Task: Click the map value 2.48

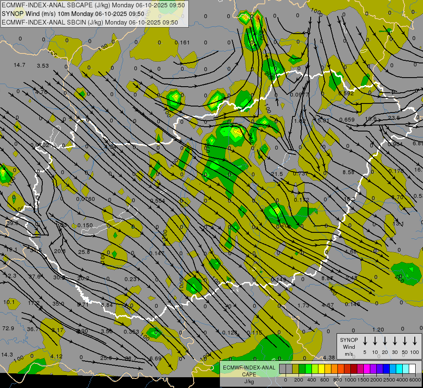Action: [352, 278]
